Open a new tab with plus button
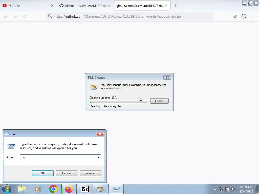 point(176,6)
